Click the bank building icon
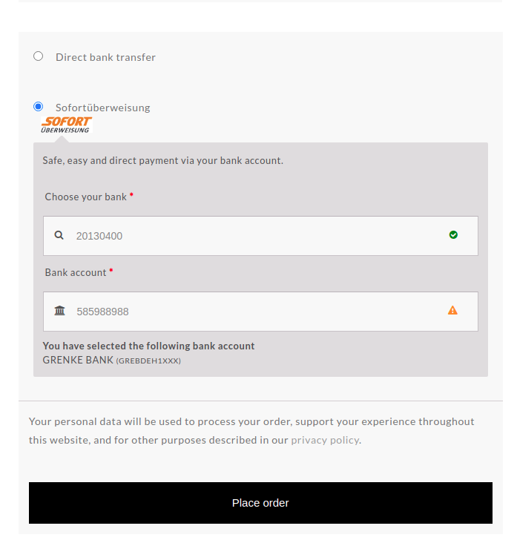517x543 pixels. [x=60, y=311]
